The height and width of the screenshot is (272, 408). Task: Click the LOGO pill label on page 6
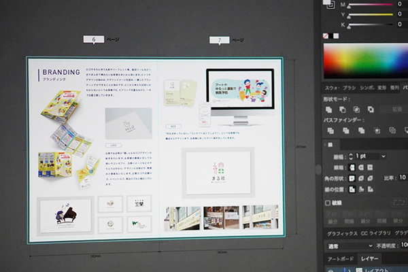(114, 146)
